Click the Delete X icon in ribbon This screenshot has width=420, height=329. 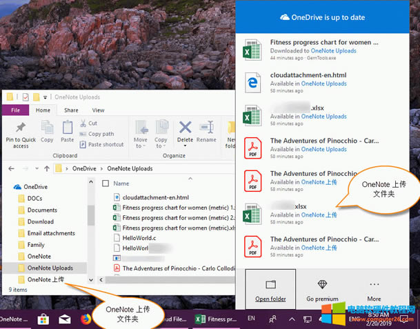pyautogui.click(x=185, y=128)
